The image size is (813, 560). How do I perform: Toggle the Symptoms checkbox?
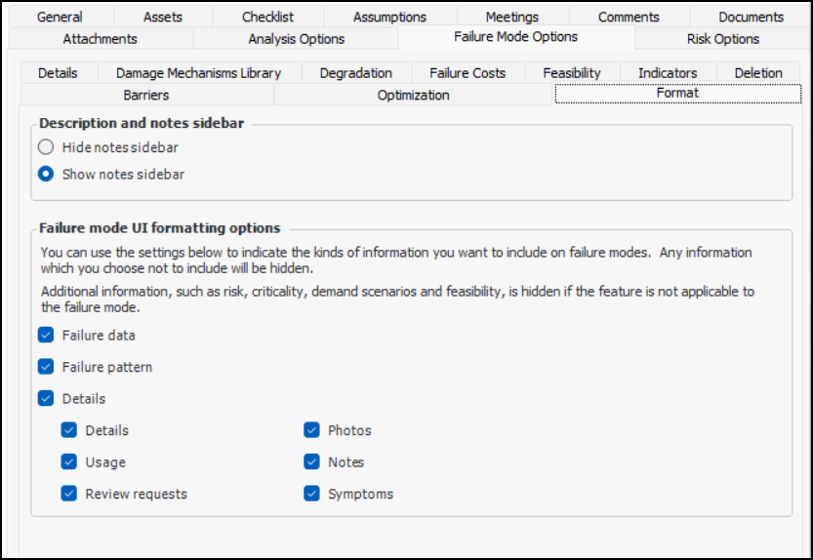(x=311, y=494)
